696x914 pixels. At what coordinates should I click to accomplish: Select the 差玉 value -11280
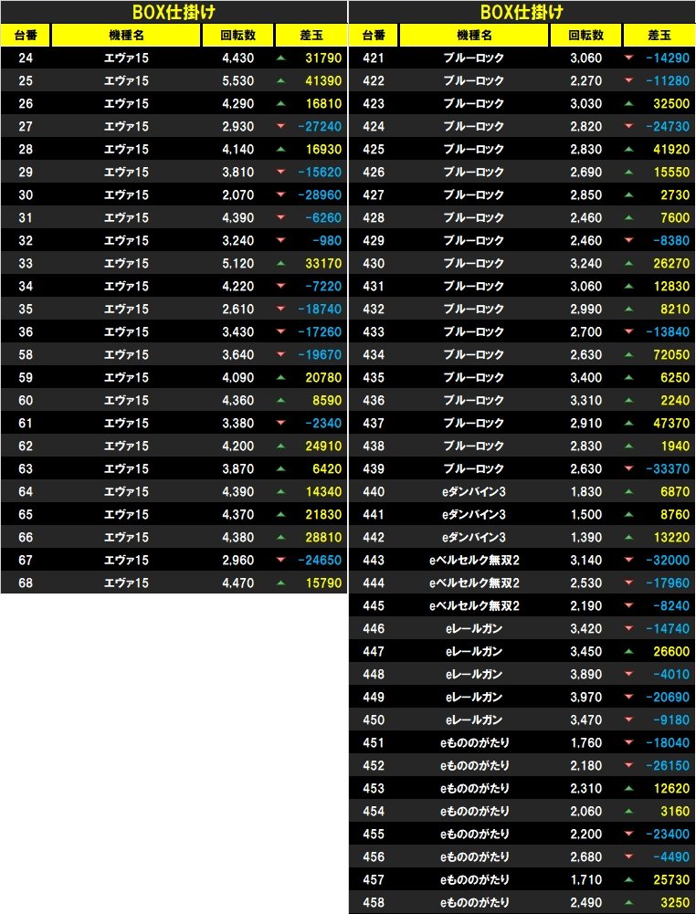[668, 81]
